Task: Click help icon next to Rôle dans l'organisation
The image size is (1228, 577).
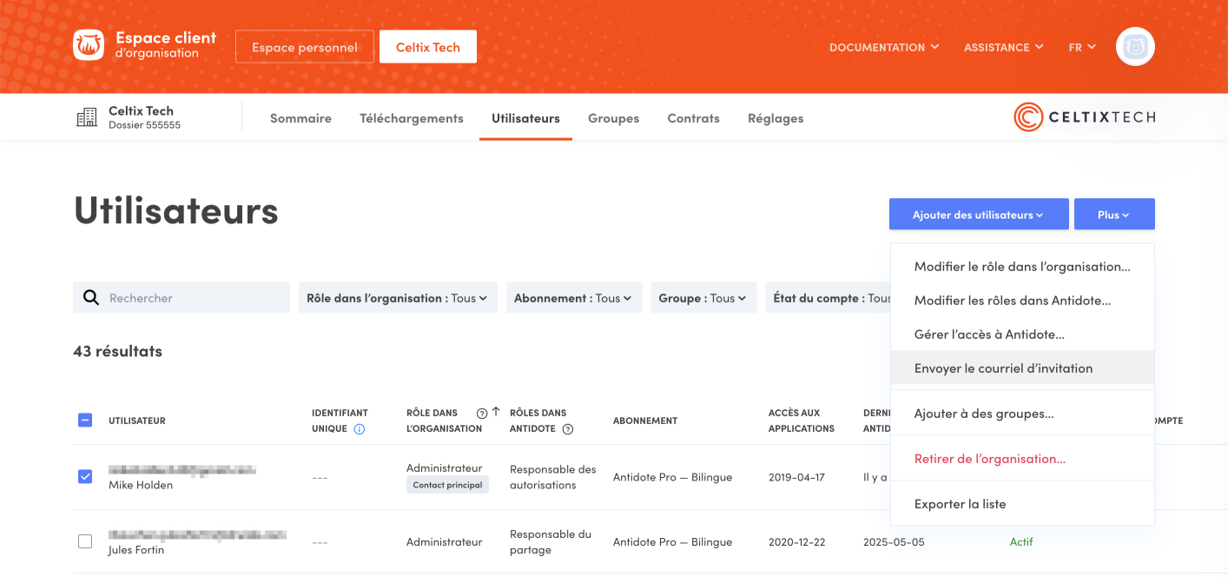Action: pyautogui.click(x=482, y=414)
